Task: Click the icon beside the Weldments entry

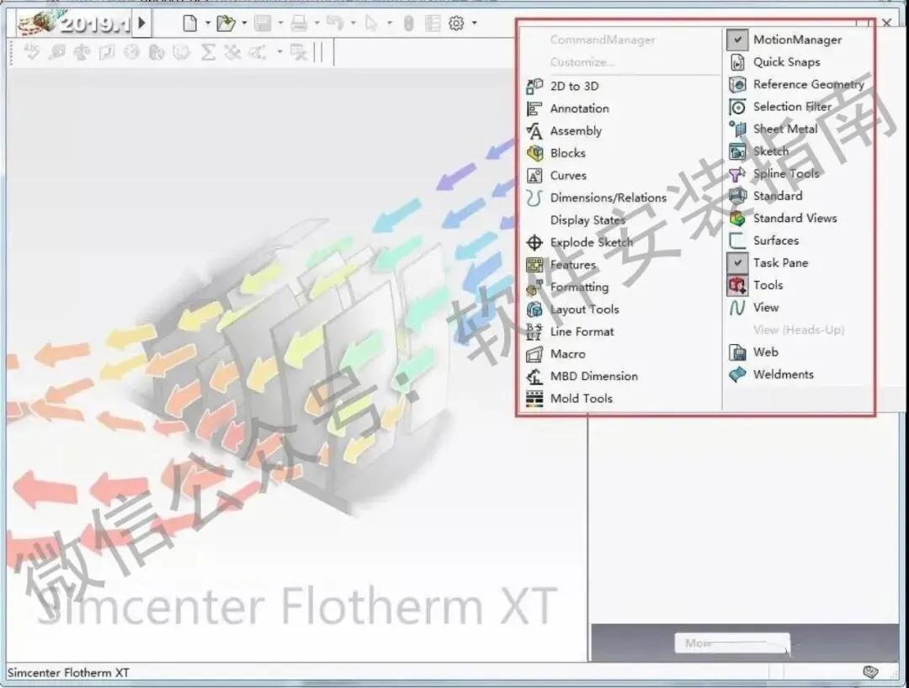Action: [x=736, y=374]
